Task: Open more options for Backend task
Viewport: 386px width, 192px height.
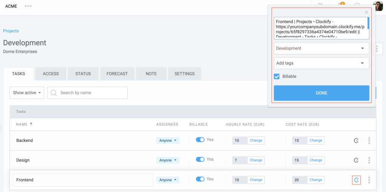Action: pyautogui.click(x=369, y=141)
